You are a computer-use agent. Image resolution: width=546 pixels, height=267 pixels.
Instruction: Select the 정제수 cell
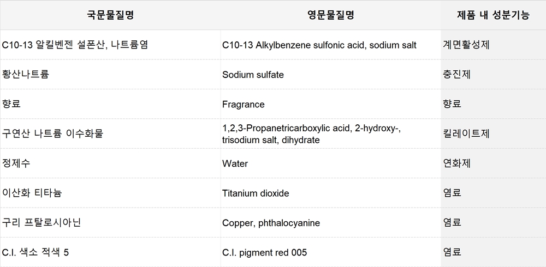110,163
